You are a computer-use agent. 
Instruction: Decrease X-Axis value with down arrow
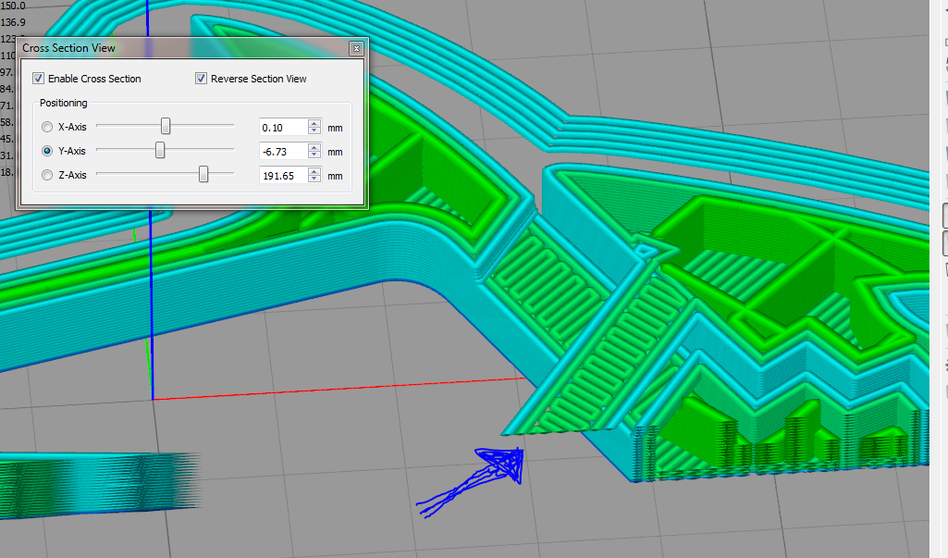tap(314, 130)
